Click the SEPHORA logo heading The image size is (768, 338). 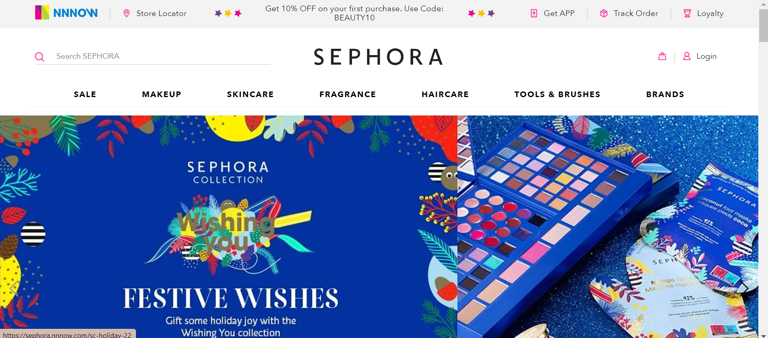click(x=378, y=57)
